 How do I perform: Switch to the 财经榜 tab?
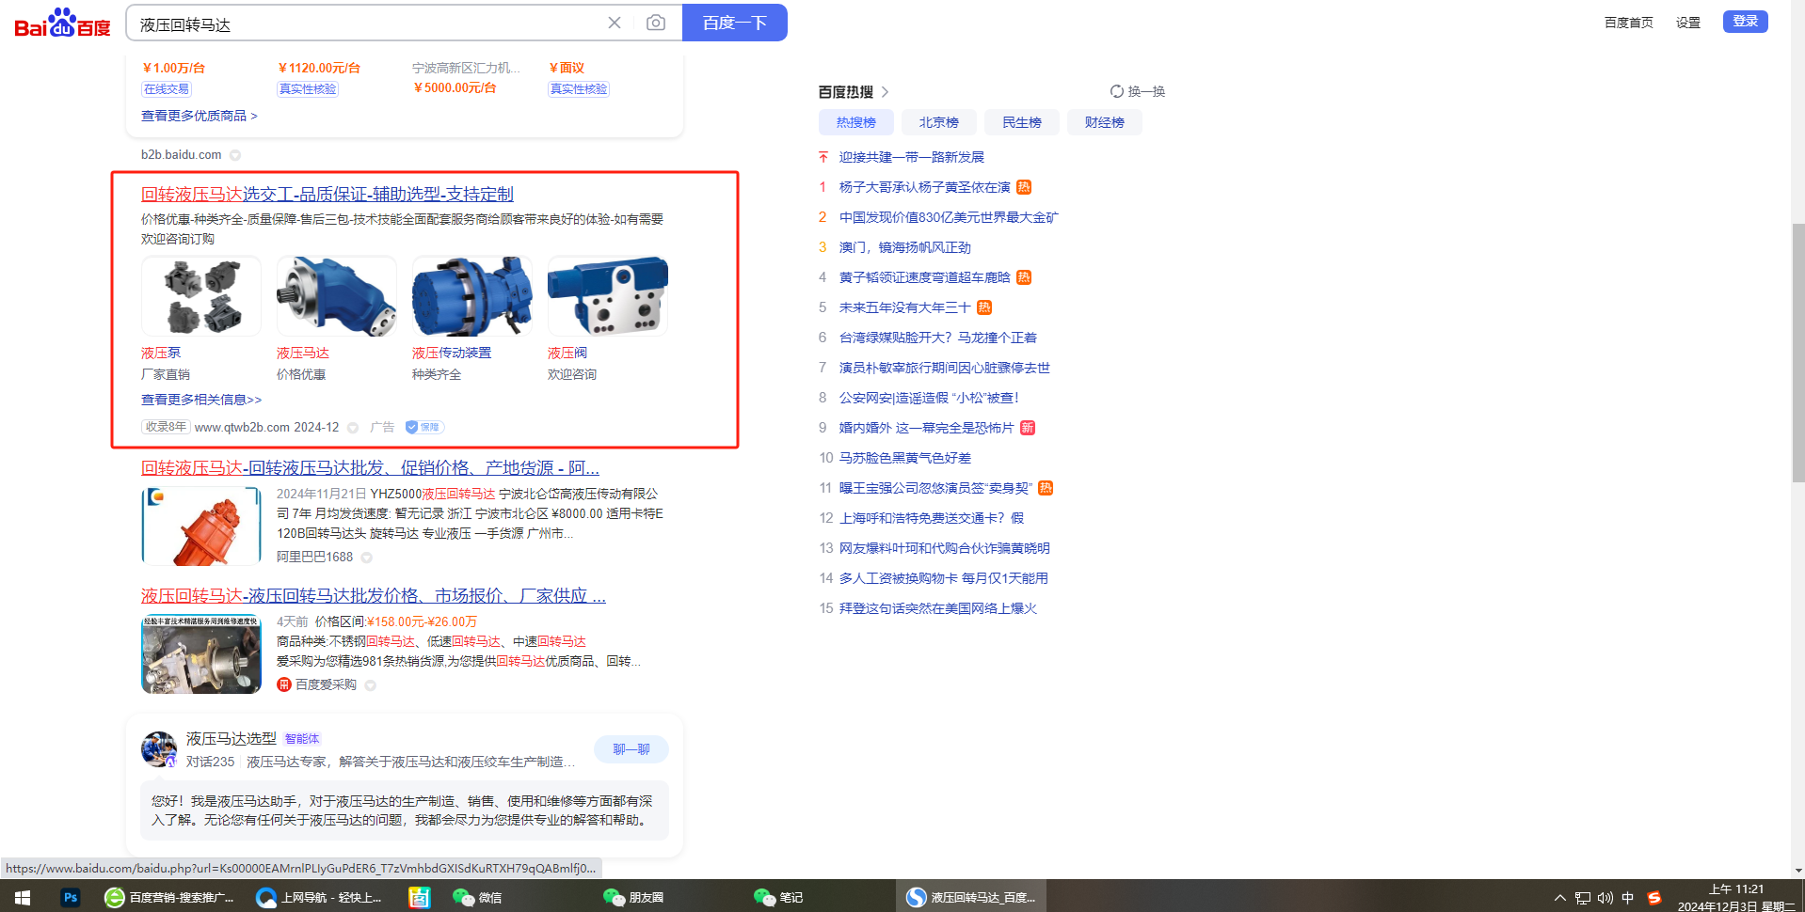tap(1105, 122)
